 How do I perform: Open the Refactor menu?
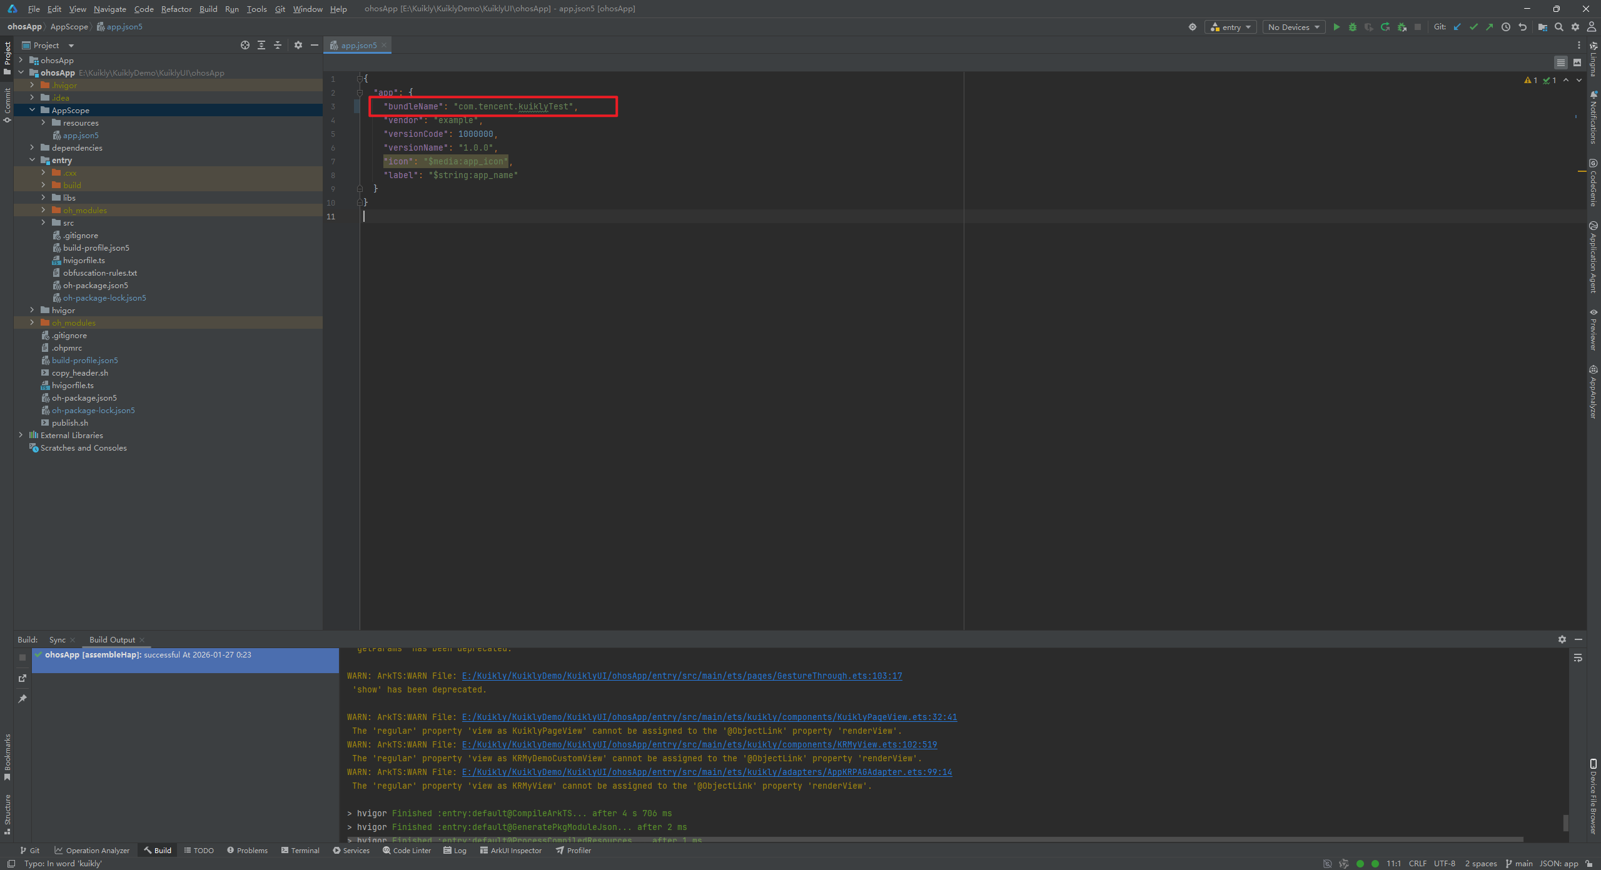point(176,9)
